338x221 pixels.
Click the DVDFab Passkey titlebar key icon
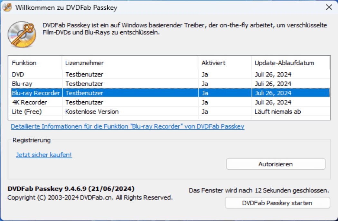tap(7, 7)
